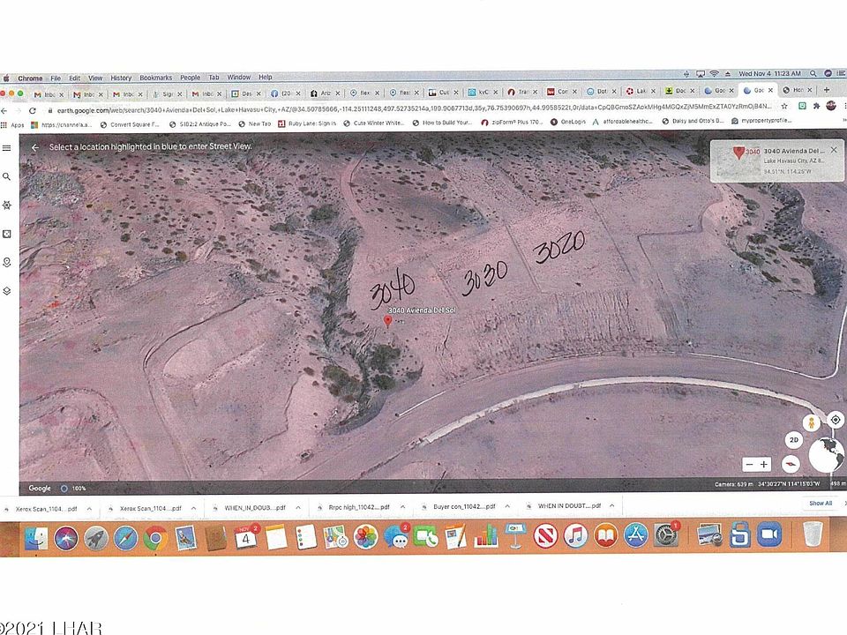Pick up the Pegman Street View icon
The height and width of the screenshot is (635, 847).
pos(811,422)
